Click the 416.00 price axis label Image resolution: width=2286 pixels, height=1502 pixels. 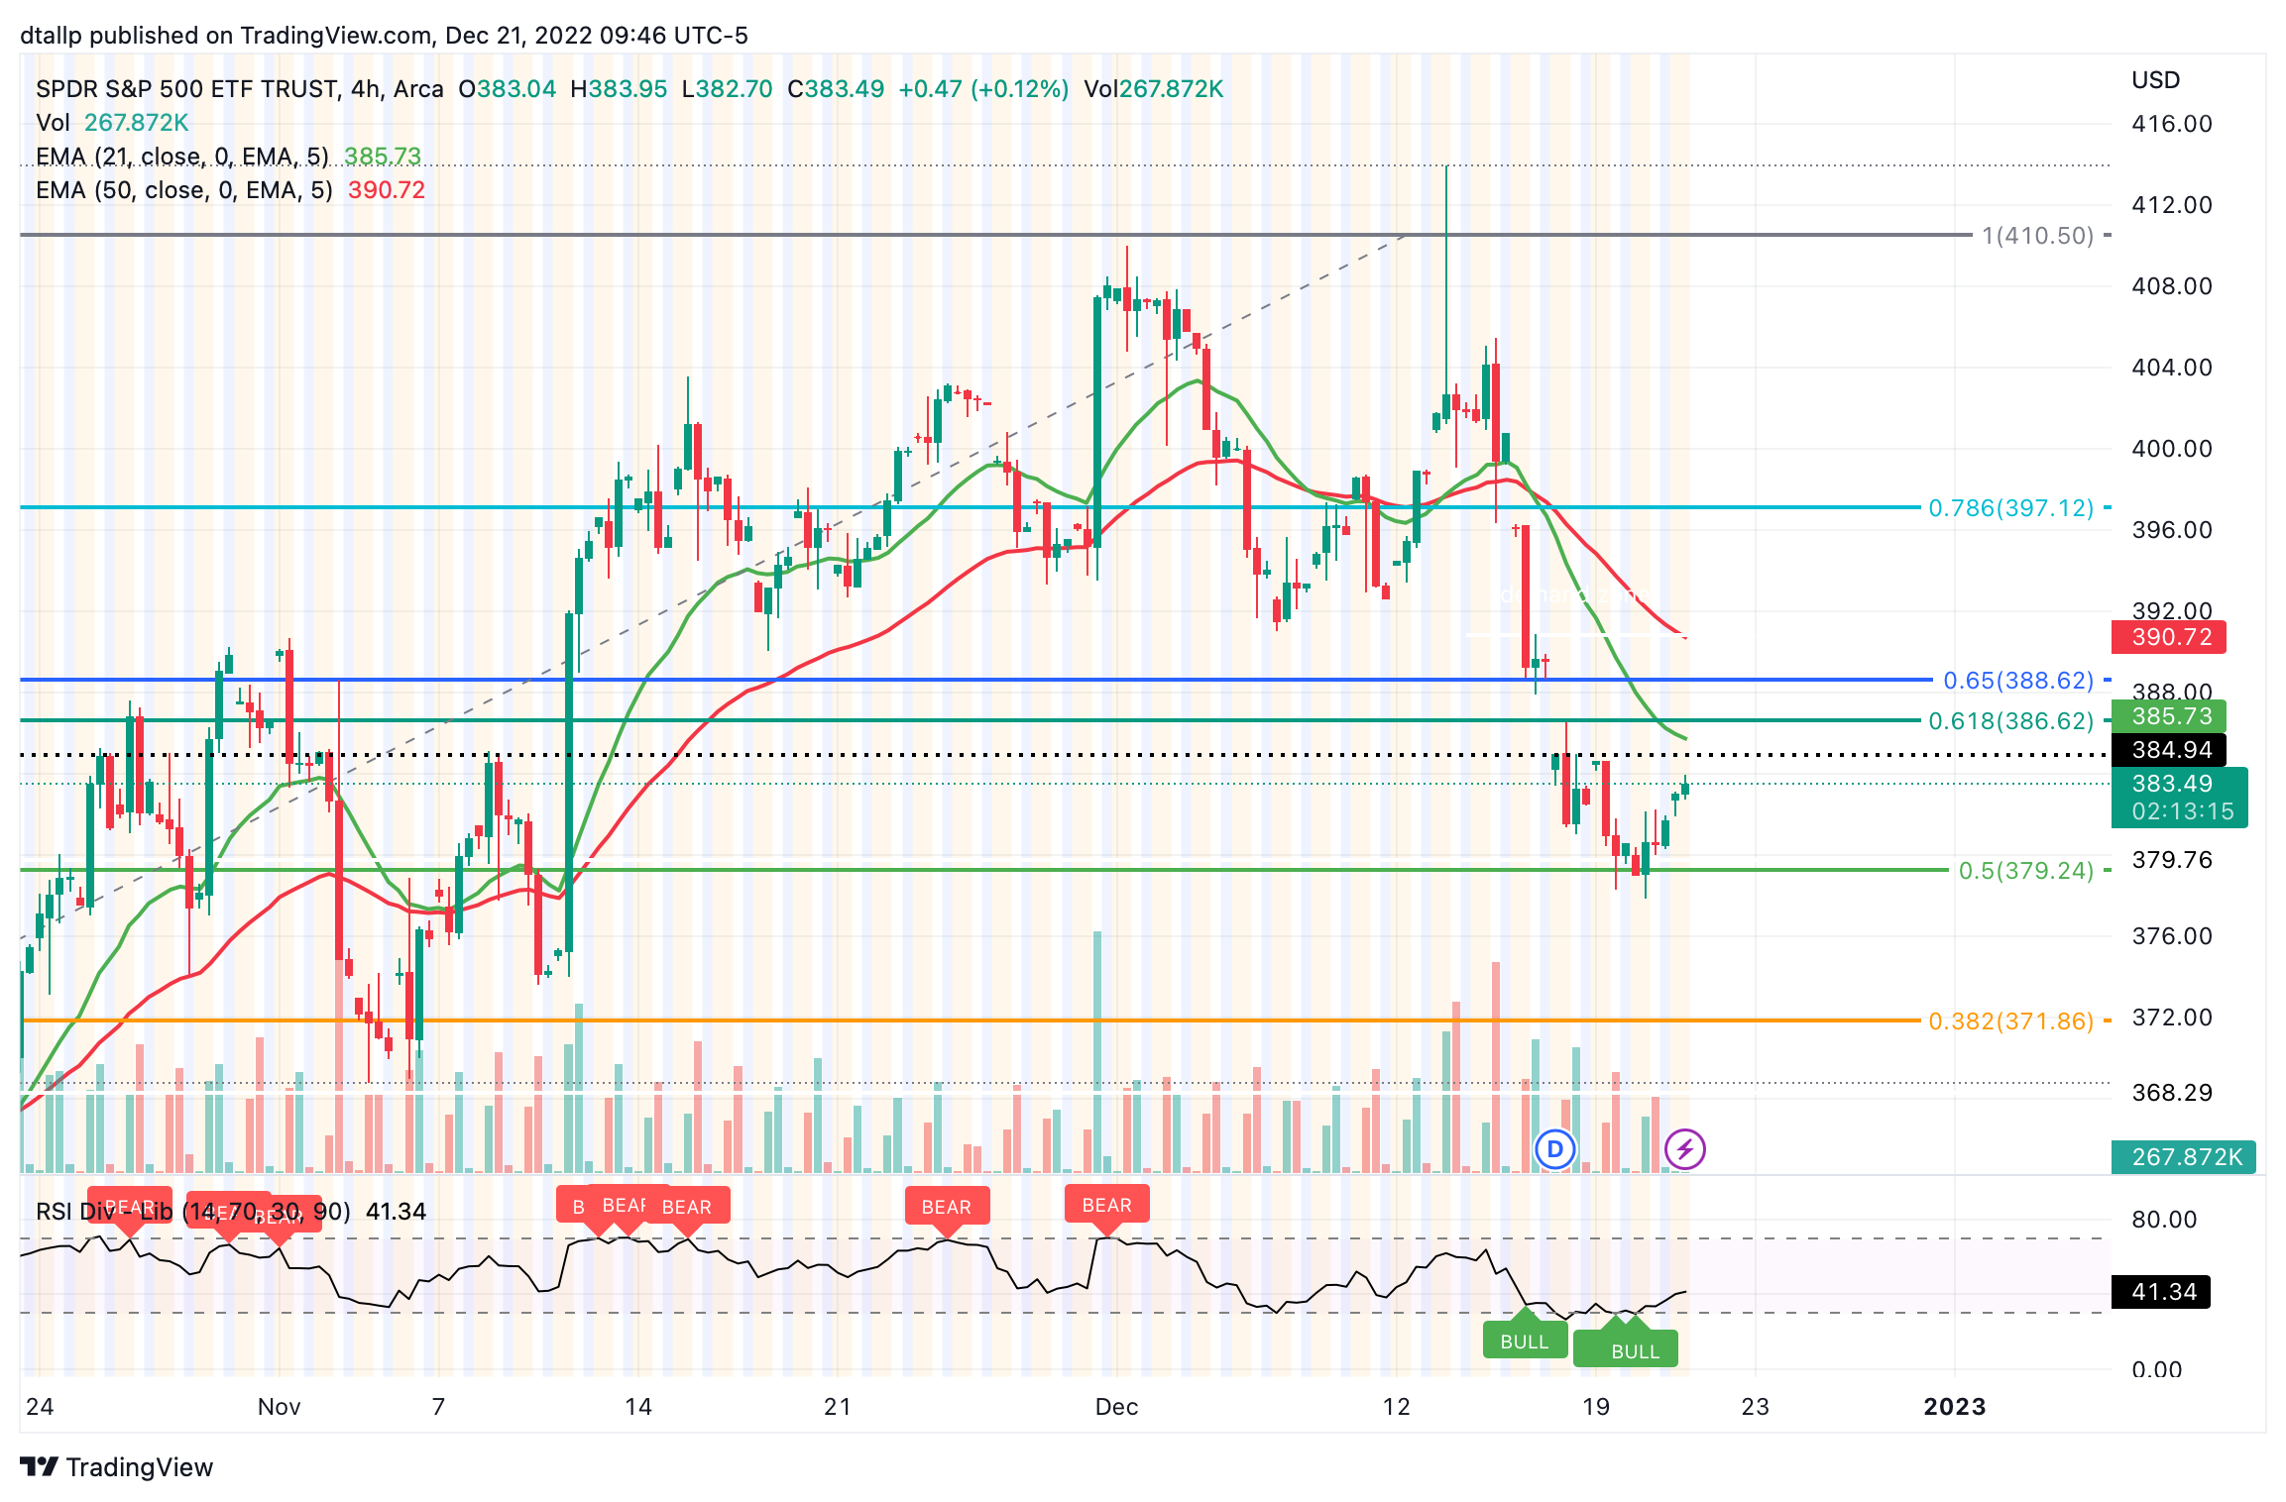(x=2172, y=124)
